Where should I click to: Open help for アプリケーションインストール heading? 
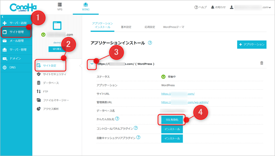click(150, 43)
